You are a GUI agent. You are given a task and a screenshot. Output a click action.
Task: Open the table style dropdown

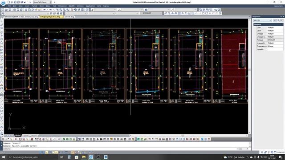pyautogui.click(x=159, y=10)
